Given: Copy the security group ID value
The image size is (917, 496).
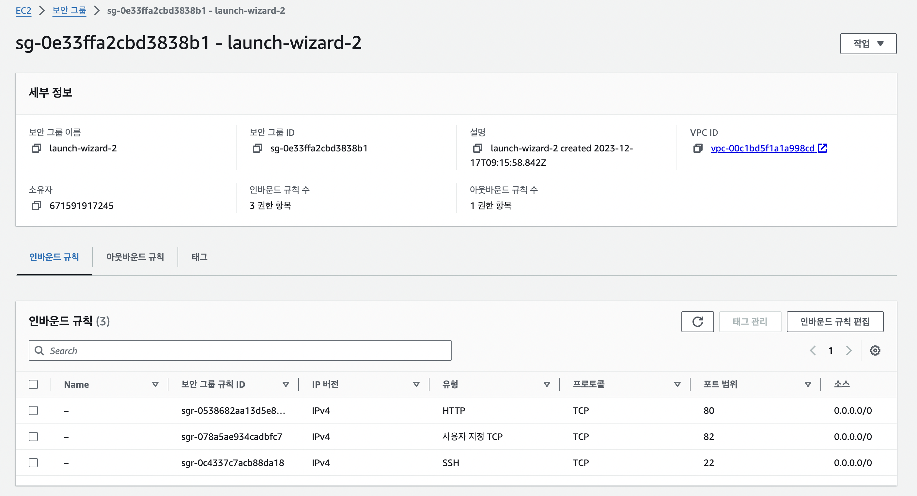Looking at the screenshot, I should [257, 148].
